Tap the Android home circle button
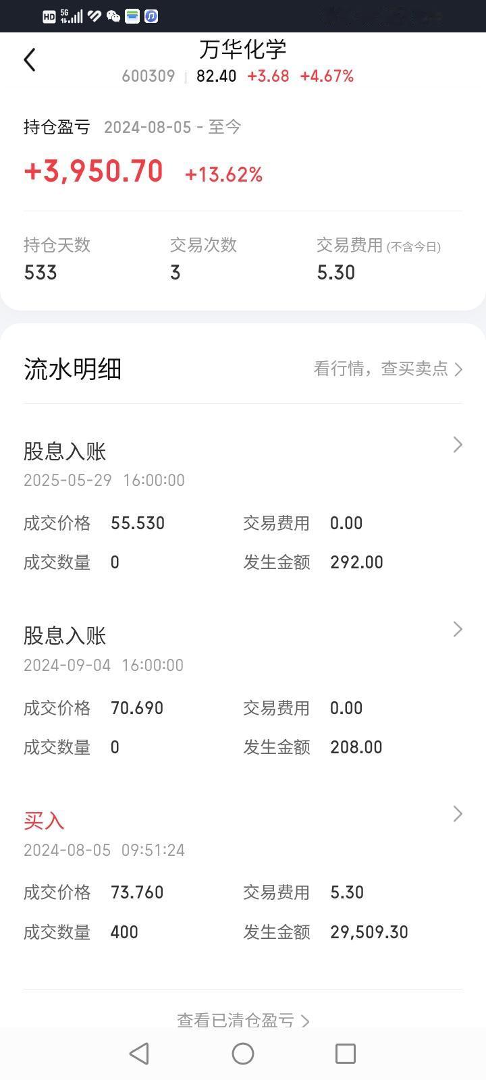Image resolution: width=486 pixels, height=1080 pixels. coord(243,1054)
